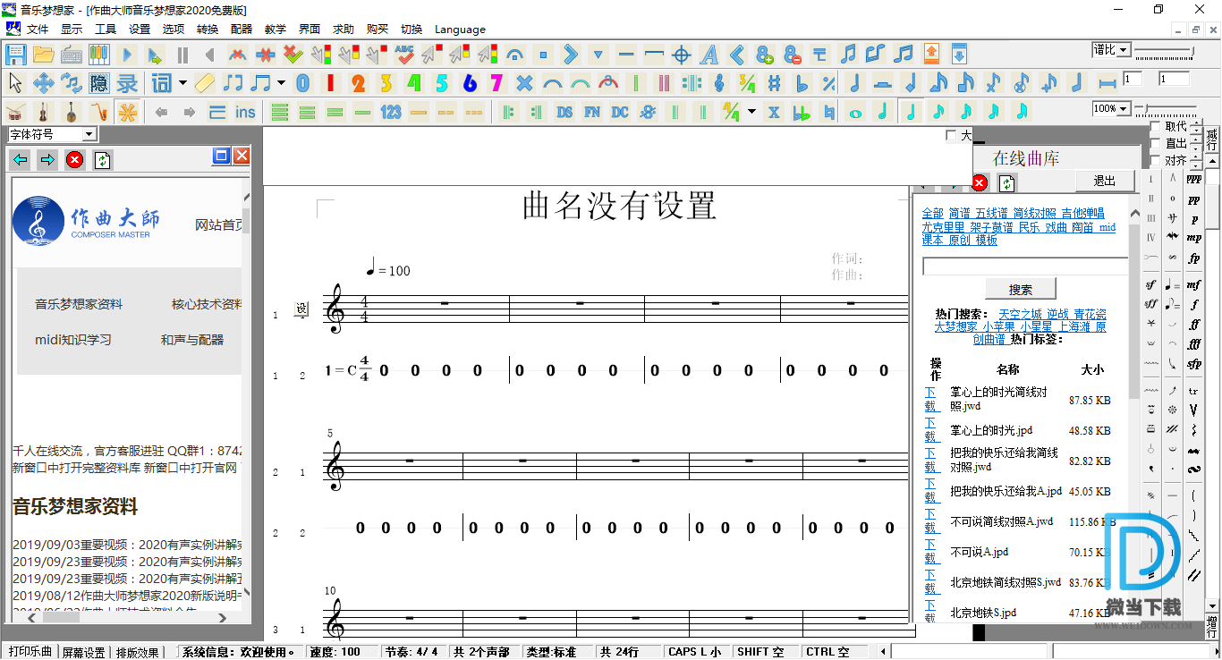This screenshot has height=660, width=1222.
Task: Click the blue download arrow icon
Action: point(959,53)
